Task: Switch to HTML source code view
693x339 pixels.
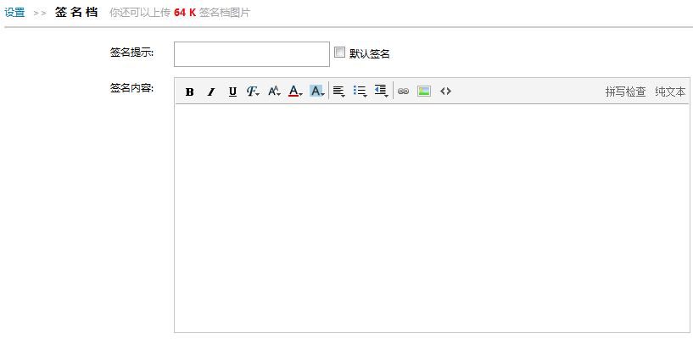Action: pos(445,92)
